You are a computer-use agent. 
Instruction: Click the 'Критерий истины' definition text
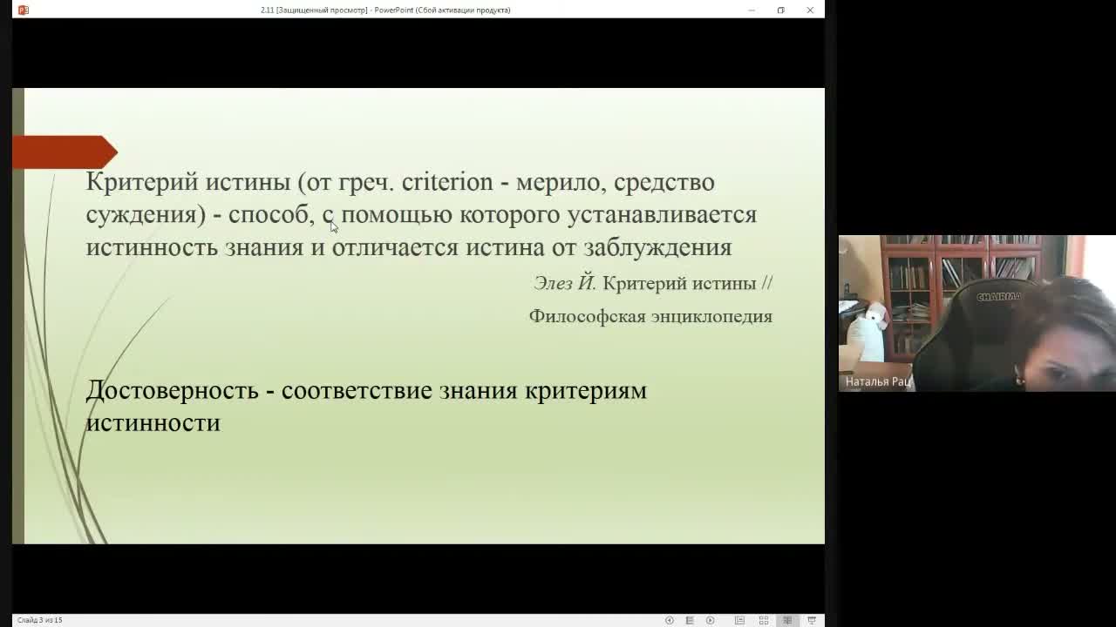point(421,214)
